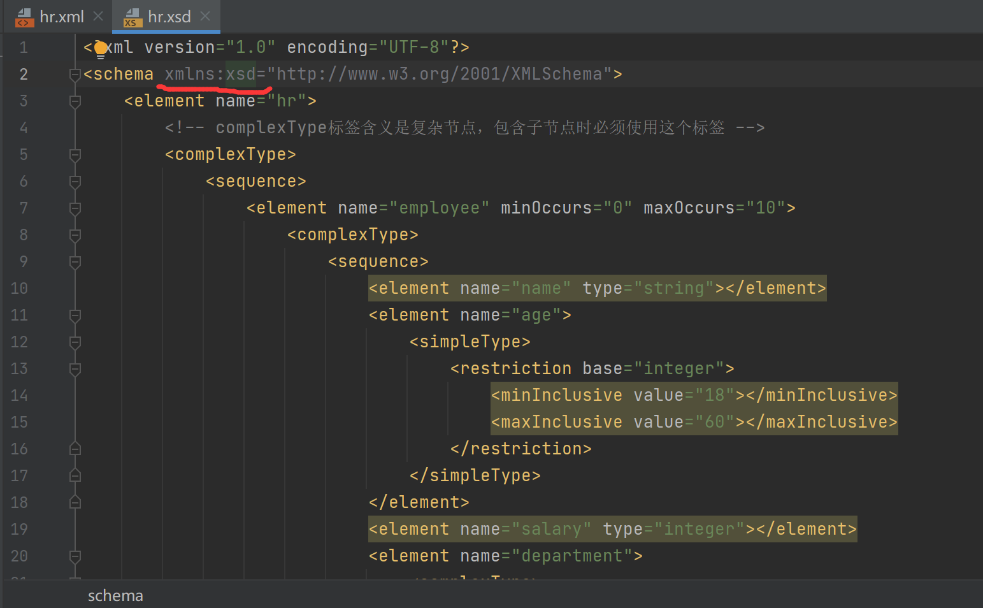
Task: Collapse the simpleType block under age element
Action: pos(75,342)
